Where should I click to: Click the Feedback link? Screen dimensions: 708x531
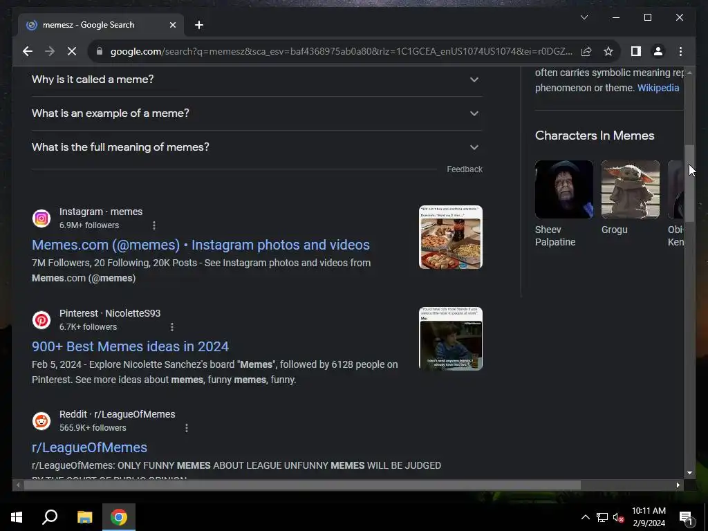pyautogui.click(x=465, y=169)
